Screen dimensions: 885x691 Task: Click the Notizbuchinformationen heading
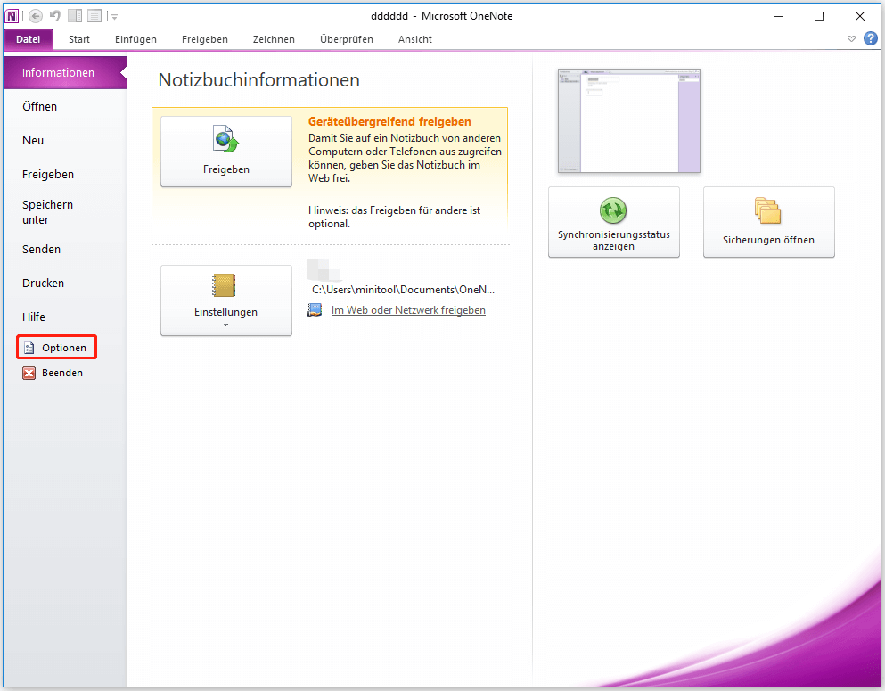[259, 80]
